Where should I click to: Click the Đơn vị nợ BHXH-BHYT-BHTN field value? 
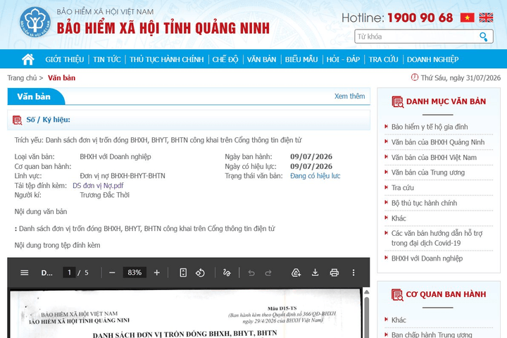click(123, 176)
